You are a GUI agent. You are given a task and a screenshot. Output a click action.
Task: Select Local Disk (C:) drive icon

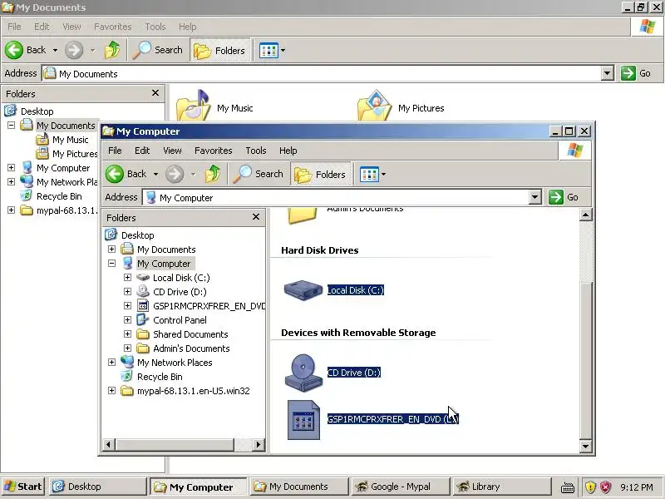point(303,289)
